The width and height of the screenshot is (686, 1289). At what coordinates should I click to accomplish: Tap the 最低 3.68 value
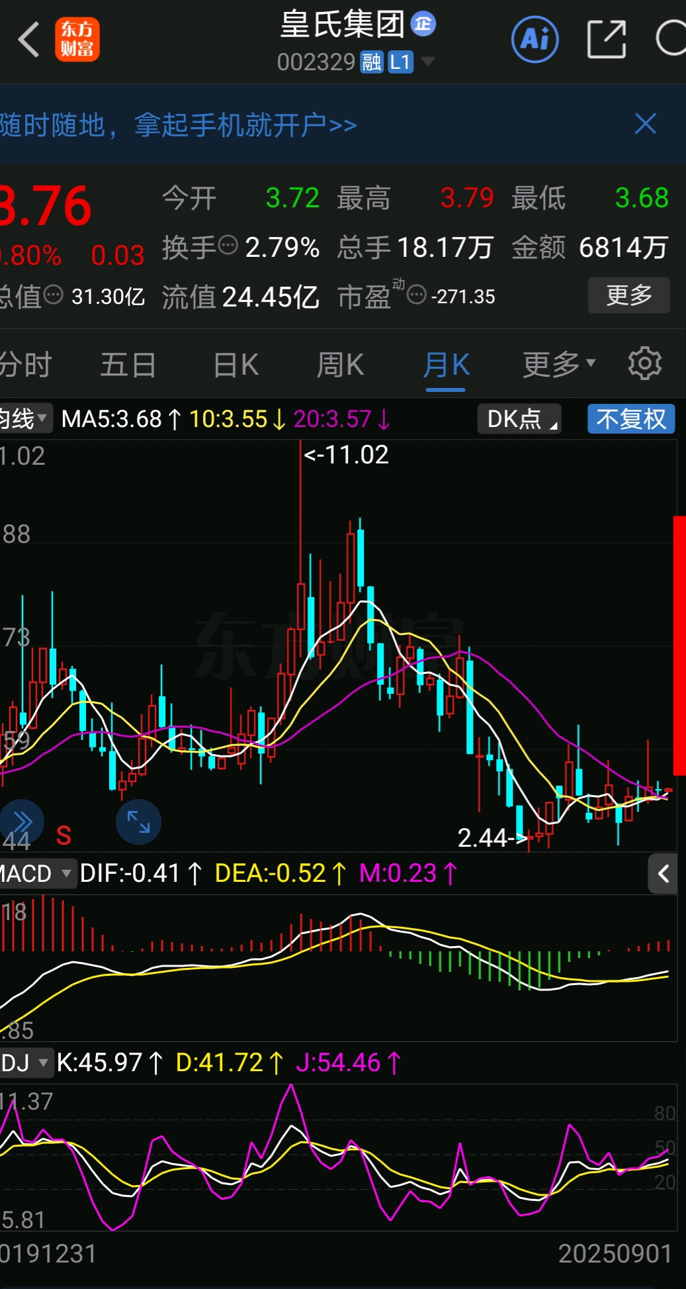point(642,198)
